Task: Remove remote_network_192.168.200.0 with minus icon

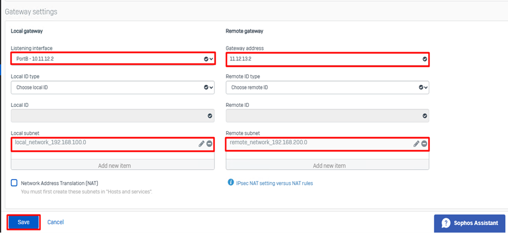Action: [x=424, y=144]
